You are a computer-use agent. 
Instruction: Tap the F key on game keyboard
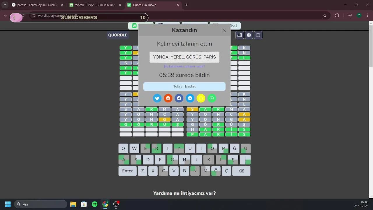click(160, 160)
